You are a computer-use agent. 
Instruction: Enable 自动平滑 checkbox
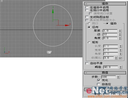coord(87,63)
